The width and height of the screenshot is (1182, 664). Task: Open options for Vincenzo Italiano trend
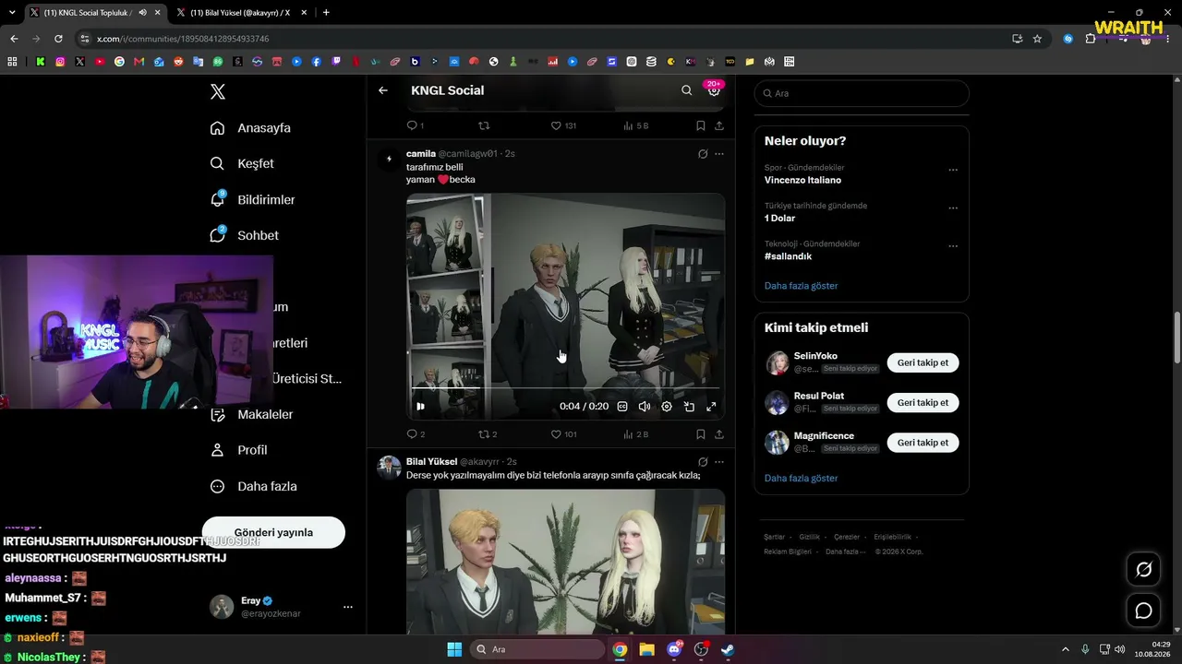coord(953,170)
